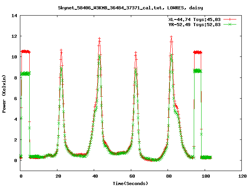Click the green calibration plateau near 96 seconds
Viewport: 250px width, 187px height.
198,71
